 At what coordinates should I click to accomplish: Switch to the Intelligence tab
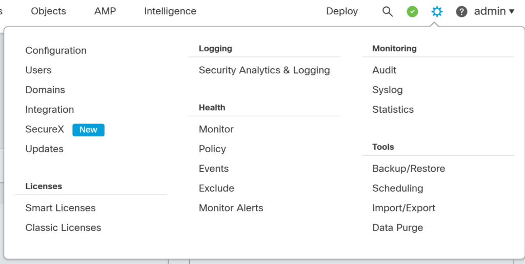170,11
